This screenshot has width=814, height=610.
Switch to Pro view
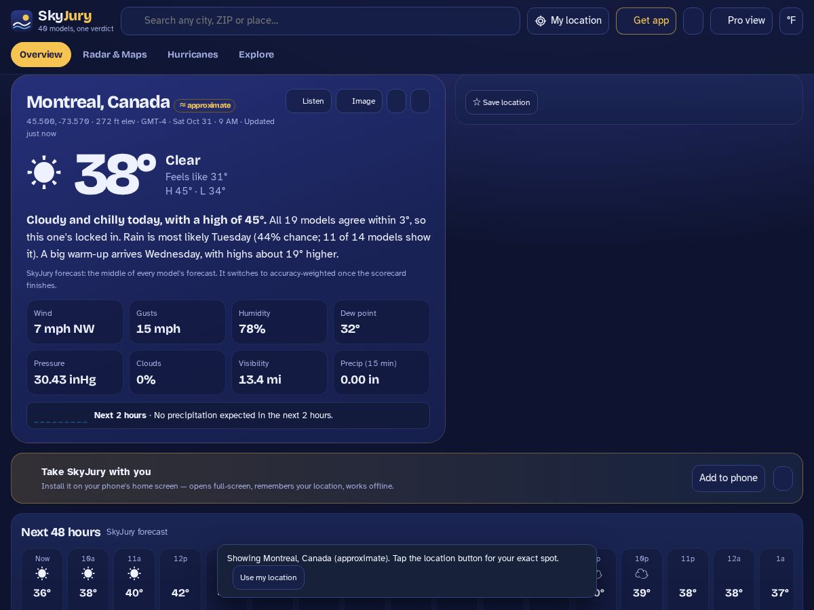(741, 21)
